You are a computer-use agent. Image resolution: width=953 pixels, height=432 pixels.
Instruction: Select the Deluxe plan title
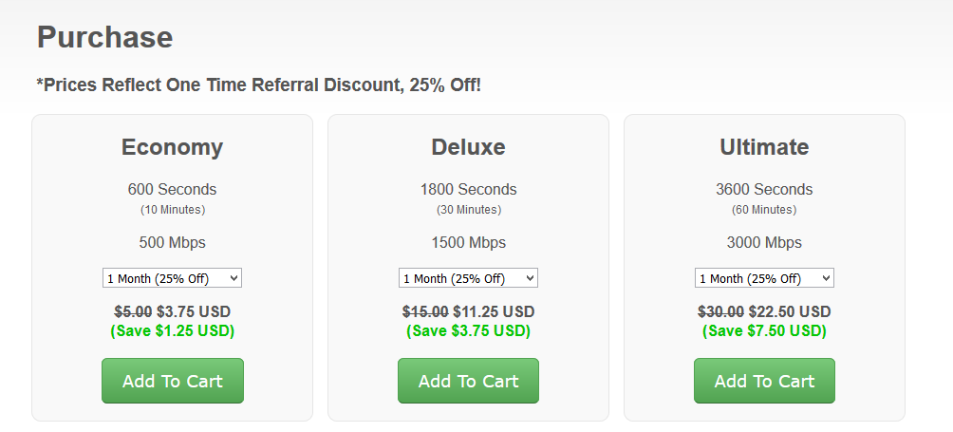pyautogui.click(x=468, y=147)
